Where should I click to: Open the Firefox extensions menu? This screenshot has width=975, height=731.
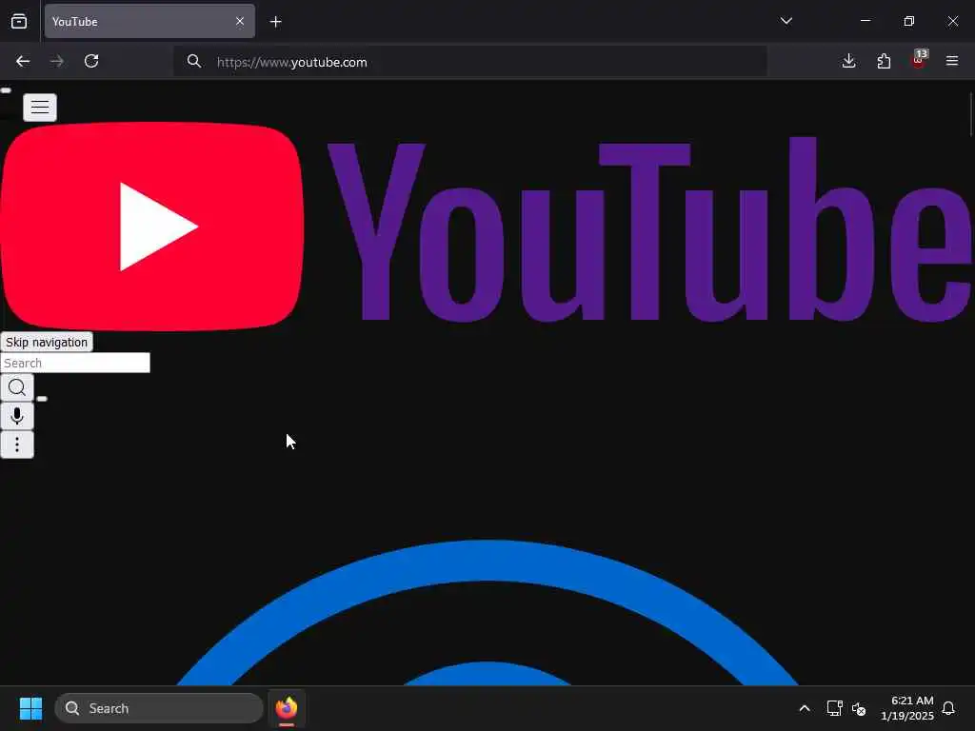[884, 61]
